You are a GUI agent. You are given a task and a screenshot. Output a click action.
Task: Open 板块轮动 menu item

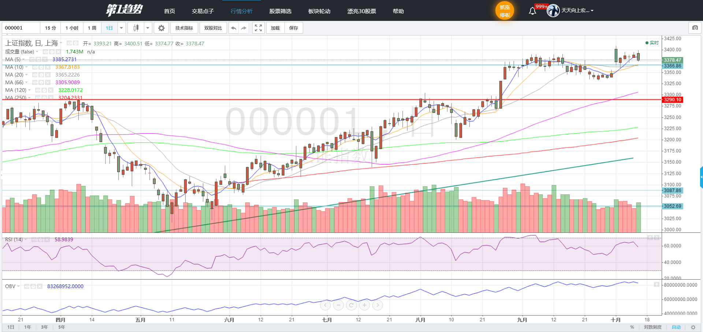pyautogui.click(x=319, y=11)
